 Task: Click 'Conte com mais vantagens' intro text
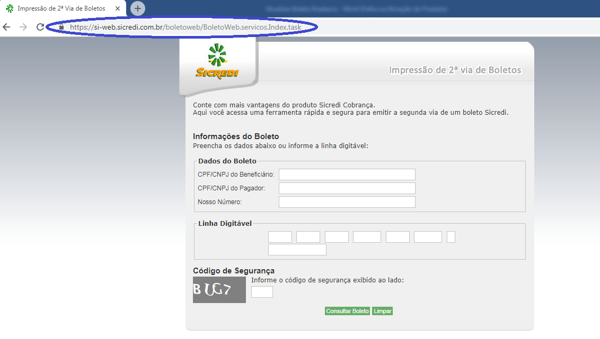[x=284, y=105]
